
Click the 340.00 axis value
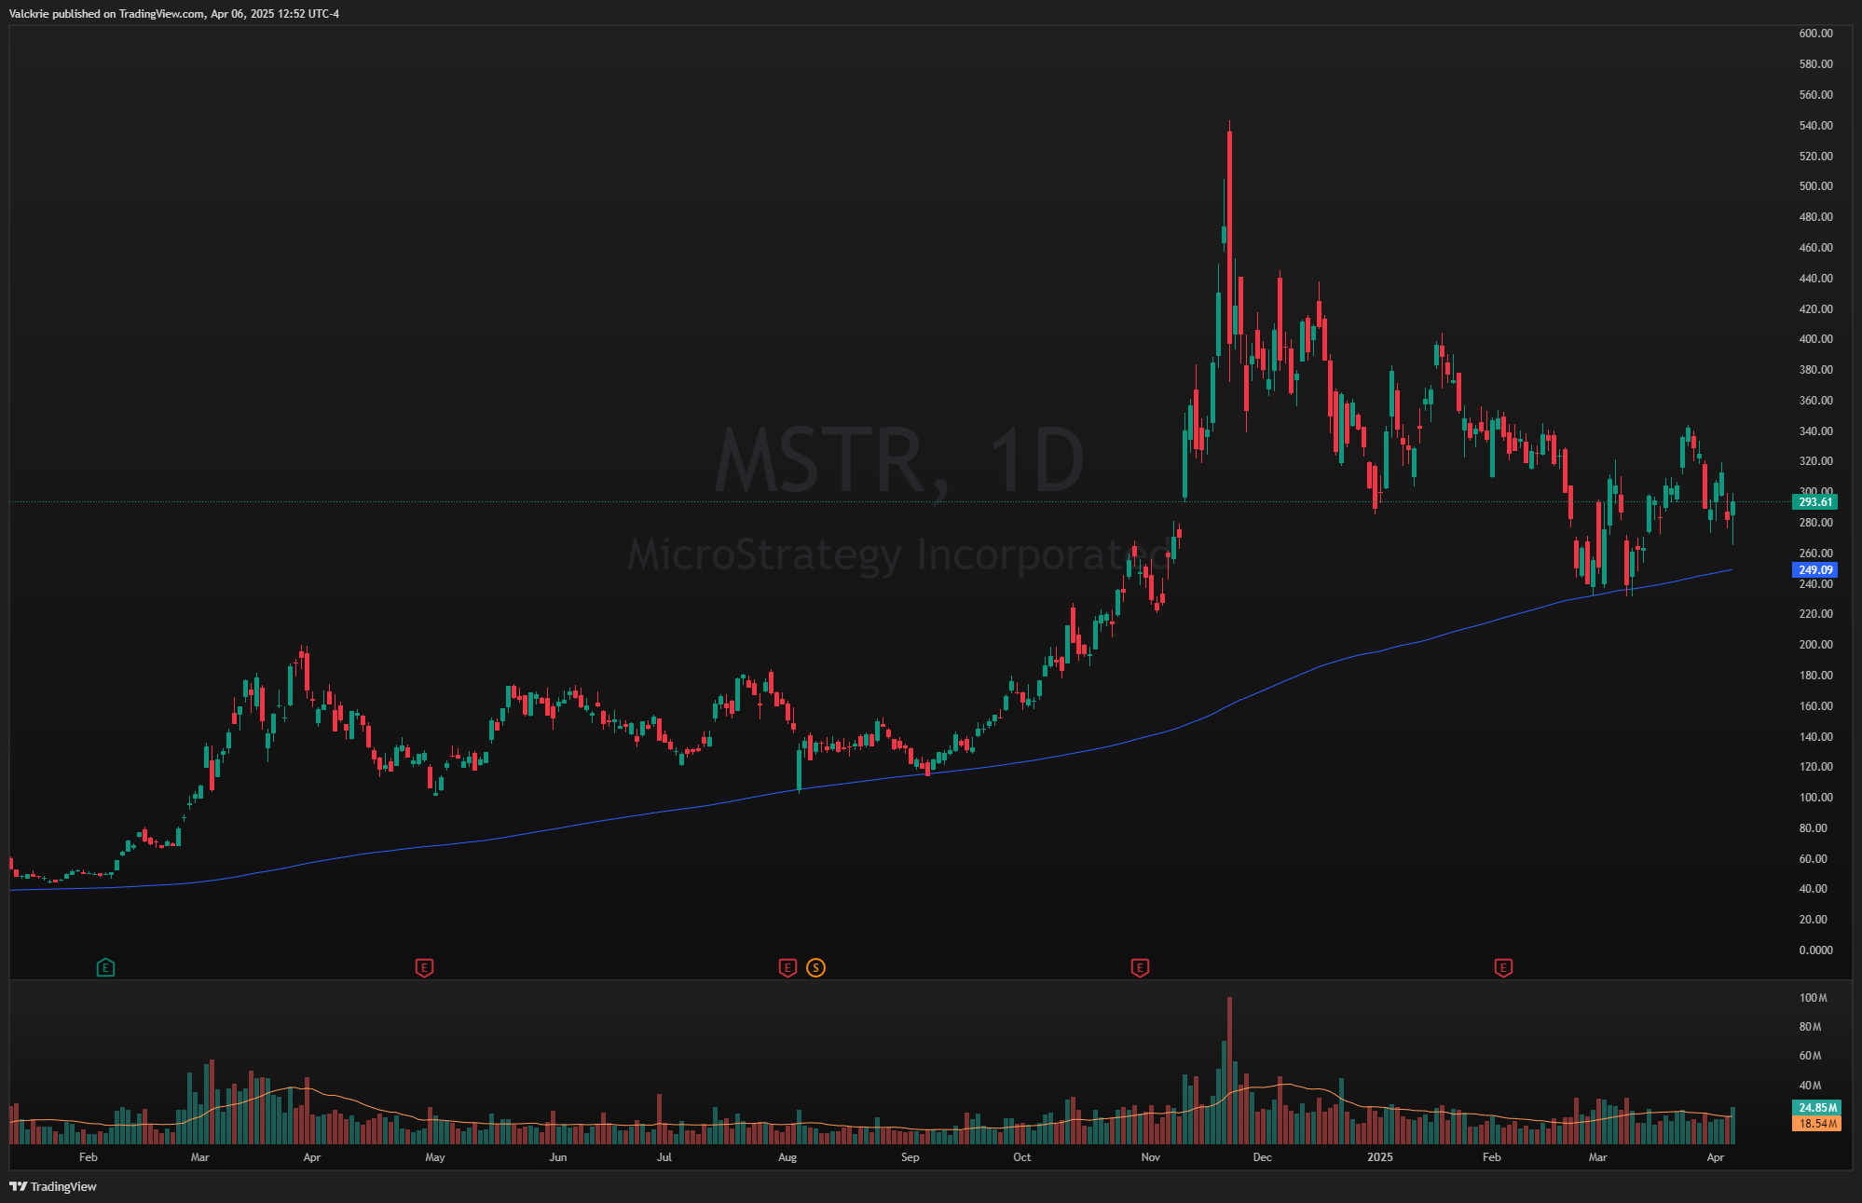1815,431
